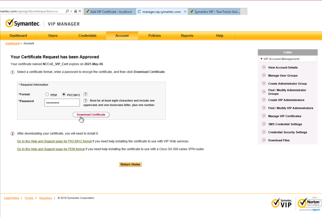Click the Symantec logo
322x217 pixels.
[23, 23]
